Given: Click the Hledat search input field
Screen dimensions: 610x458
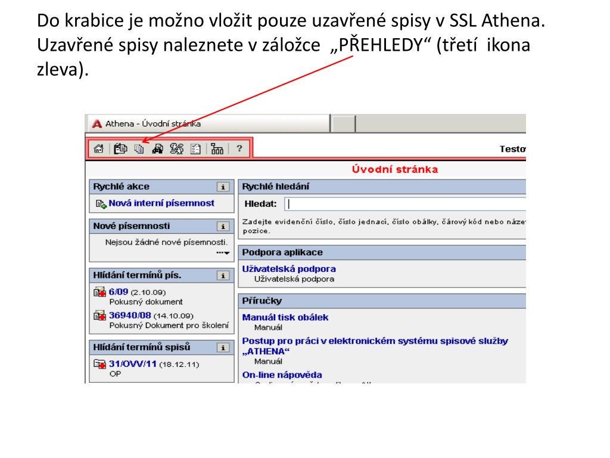Looking at the screenshot, I should click(x=405, y=204).
